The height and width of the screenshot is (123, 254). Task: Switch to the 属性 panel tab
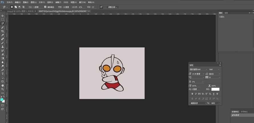point(221,13)
